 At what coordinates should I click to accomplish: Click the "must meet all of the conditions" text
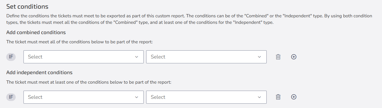(x=53, y=42)
